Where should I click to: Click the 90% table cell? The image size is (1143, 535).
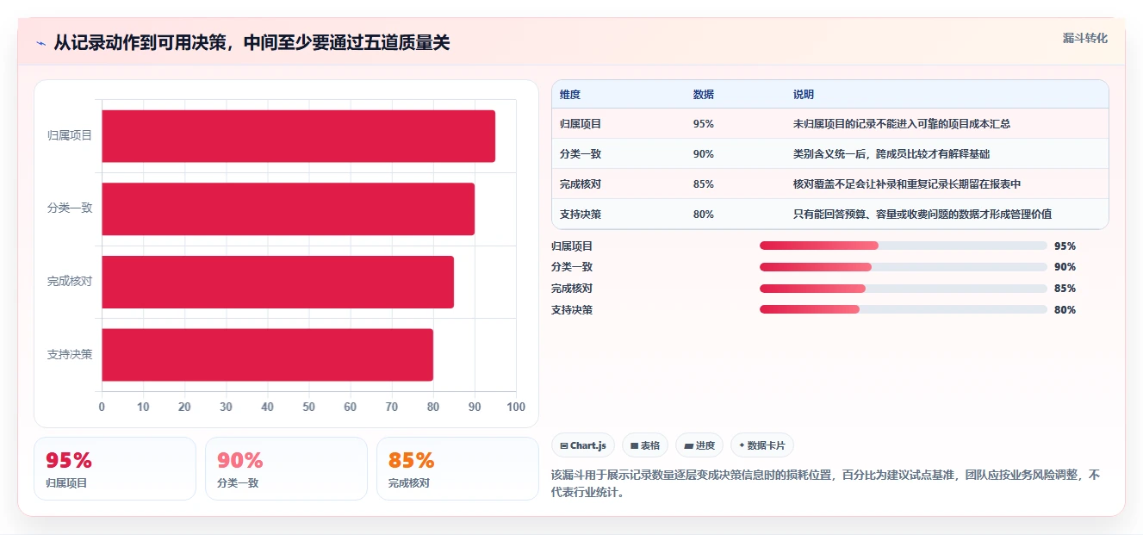click(704, 154)
